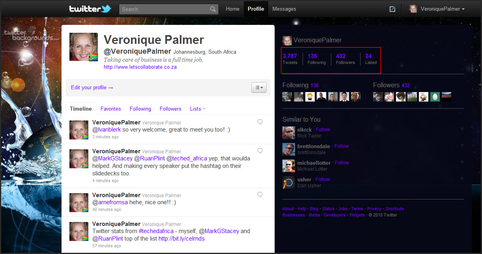The image size is (482, 254).
Task: Click reply bubble on the @arnefromsa tweet
Action: (260, 194)
